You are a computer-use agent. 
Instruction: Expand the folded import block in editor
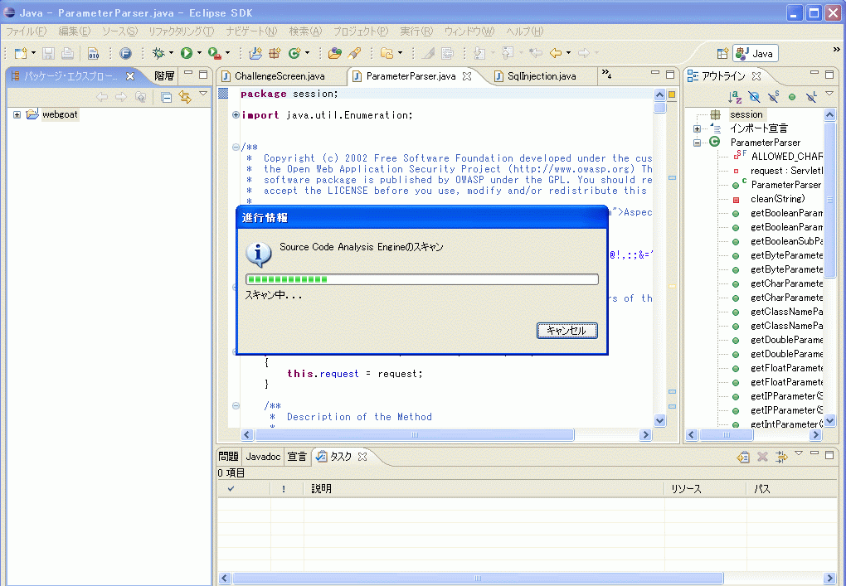(x=236, y=115)
